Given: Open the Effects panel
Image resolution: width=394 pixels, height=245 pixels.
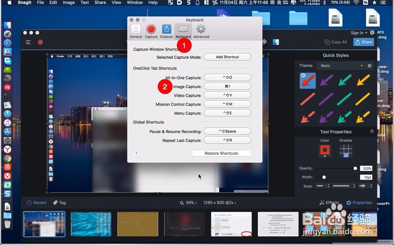Looking at the screenshot, I should click(329, 202).
